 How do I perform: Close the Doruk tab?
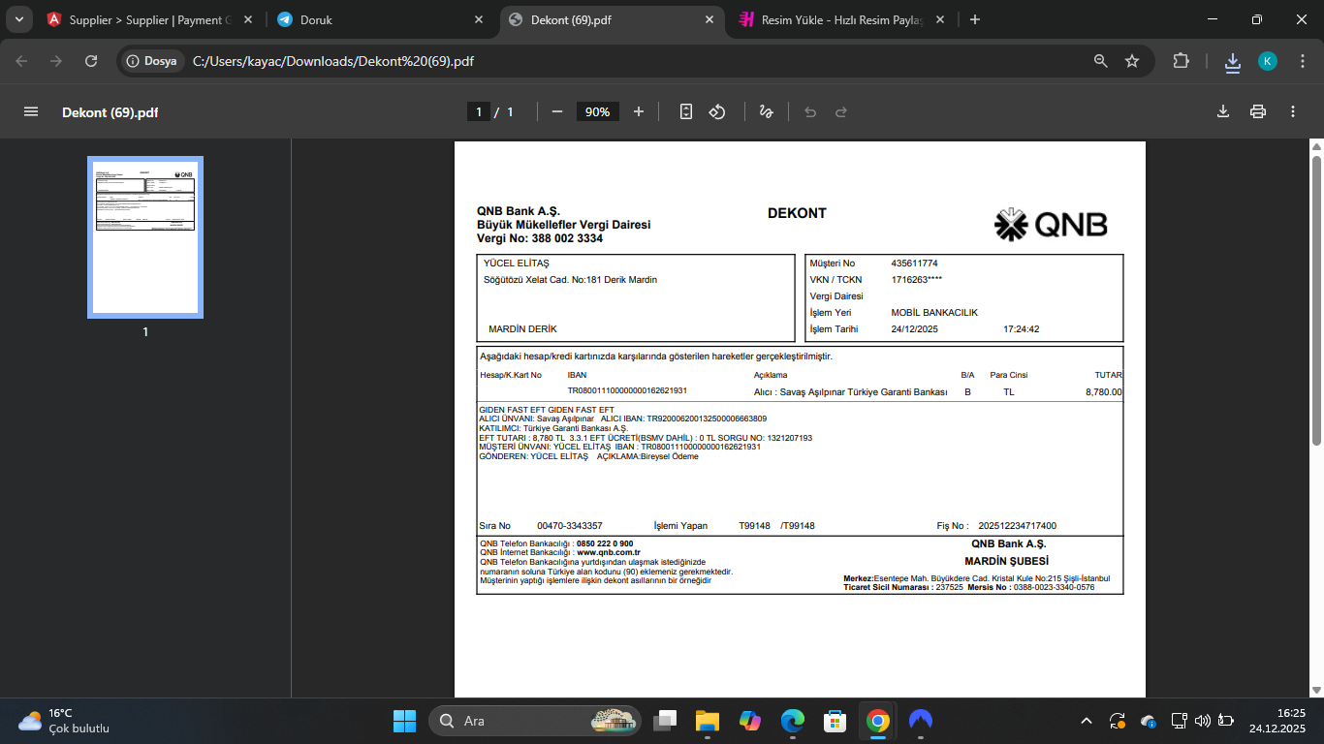479,19
